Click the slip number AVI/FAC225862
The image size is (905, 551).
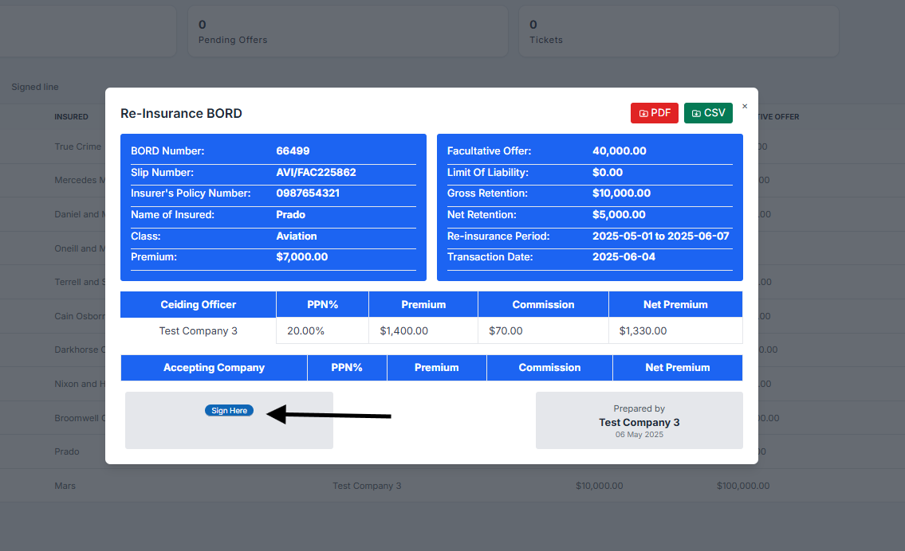click(x=316, y=172)
